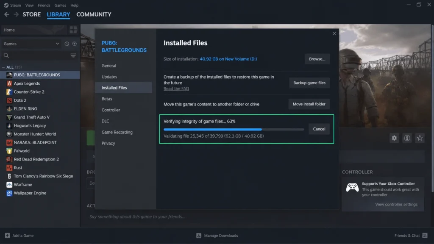Viewport: 434px width, 244px height.
Task: Click the NARAKA: BLADEPOINT game icon
Action: 9,142
